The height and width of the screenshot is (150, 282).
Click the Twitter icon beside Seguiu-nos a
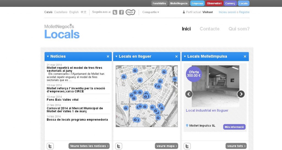pyautogui.click(x=115, y=12)
